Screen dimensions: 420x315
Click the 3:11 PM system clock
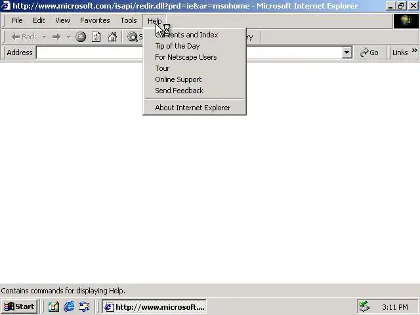tap(395, 307)
